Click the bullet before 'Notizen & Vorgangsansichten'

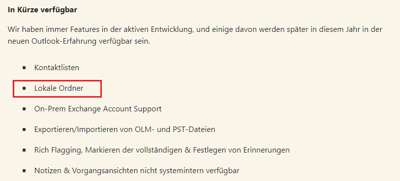click(x=24, y=171)
